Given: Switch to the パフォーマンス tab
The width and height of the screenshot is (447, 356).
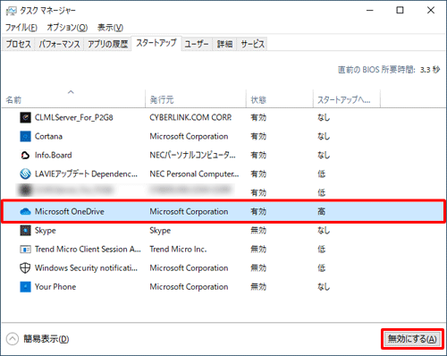Looking at the screenshot, I should (x=59, y=44).
